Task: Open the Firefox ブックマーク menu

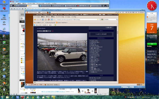Action: tap(60, 17)
